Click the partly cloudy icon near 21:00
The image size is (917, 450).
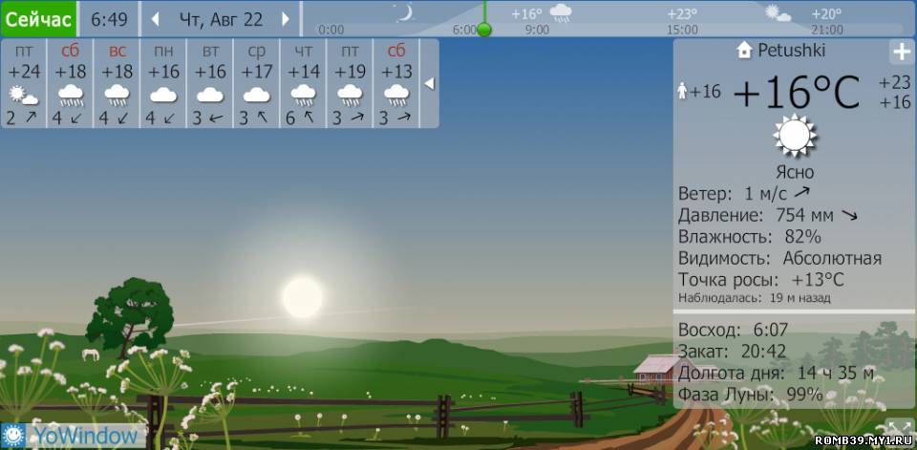pyautogui.click(x=778, y=13)
